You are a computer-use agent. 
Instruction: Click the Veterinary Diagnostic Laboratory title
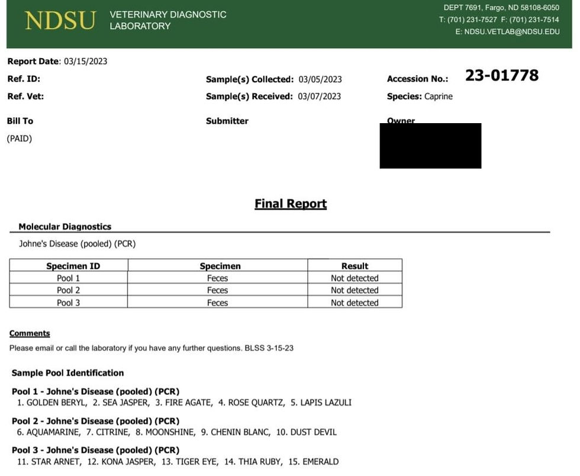tap(168, 20)
